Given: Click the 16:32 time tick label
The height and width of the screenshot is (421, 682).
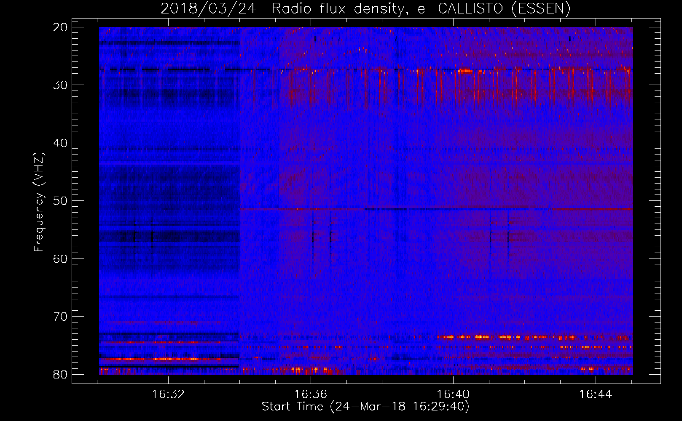Looking at the screenshot, I should (x=169, y=394).
